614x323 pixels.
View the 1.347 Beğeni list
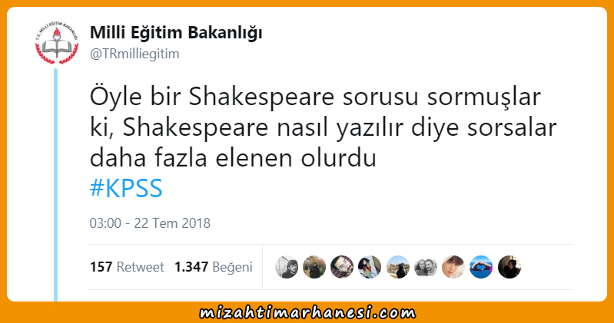pyautogui.click(x=214, y=267)
